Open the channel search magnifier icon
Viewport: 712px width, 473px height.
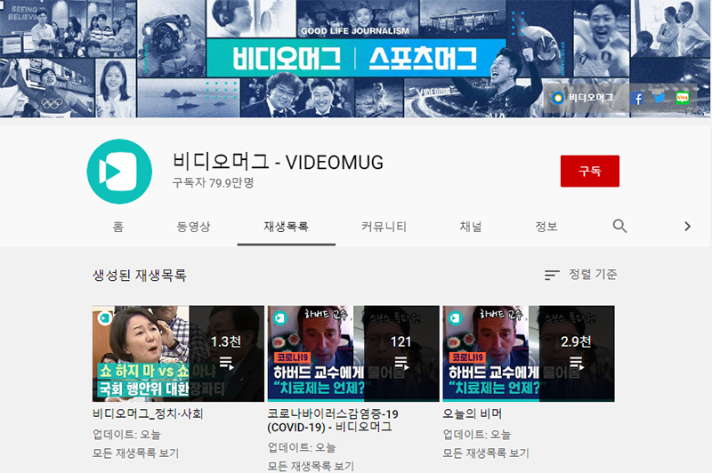pyautogui.click(x=619, y=226)
